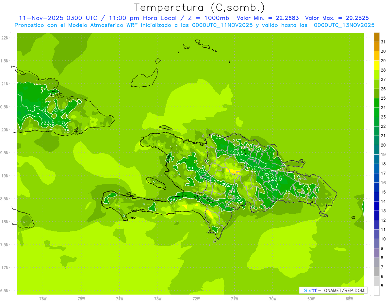Screen dimensions: 392x303
Task: Pick the teal swatch between 19 and 20
Action: (377, 150)
